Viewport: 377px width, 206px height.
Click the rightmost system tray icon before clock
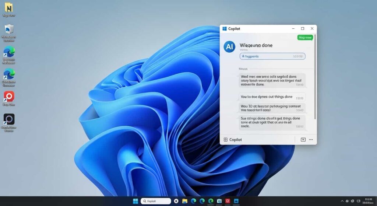pyautogui.click(x=359, y=201)
